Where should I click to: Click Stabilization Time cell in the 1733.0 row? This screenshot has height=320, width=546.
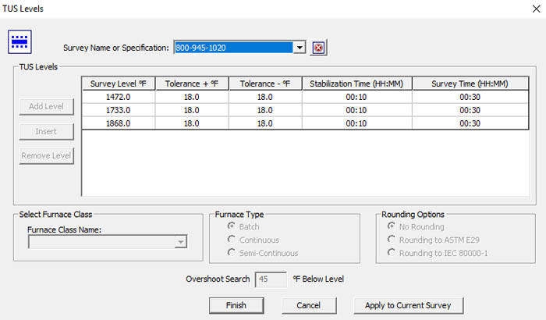pyautogui.click(x=357, y=110)
